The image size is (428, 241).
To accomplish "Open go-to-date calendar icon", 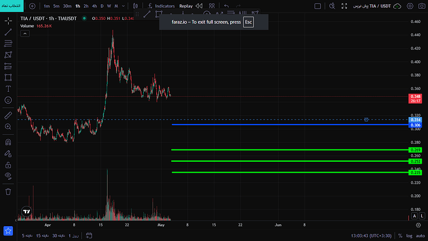I will click(x=89, y=235).
